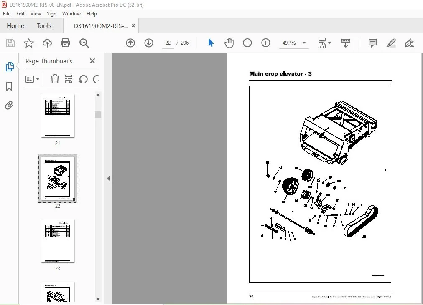Open the Bookmarks side panel
Viewport: 423px width, 305px height.
point(9,86)
